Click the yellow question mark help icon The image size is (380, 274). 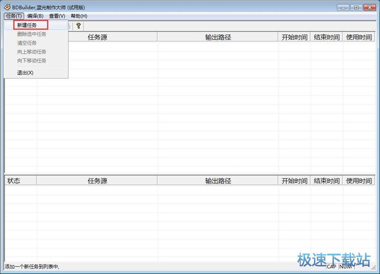pyautogui.click(x=78, y=26)
